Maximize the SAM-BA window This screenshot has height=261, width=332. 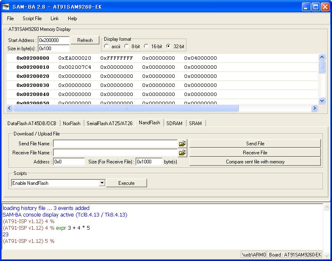316,7
